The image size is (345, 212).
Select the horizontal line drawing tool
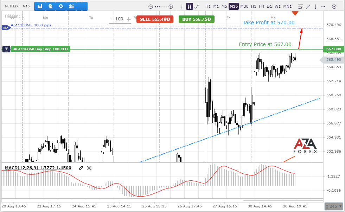[323, 7]
